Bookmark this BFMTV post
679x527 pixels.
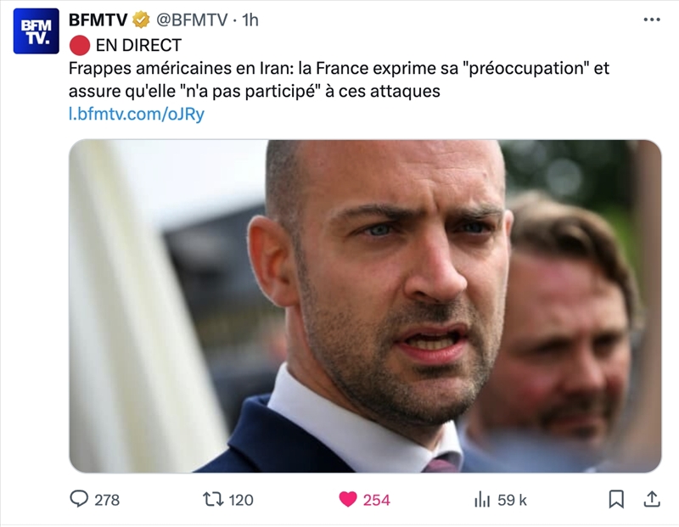click(x=616, y=499)
